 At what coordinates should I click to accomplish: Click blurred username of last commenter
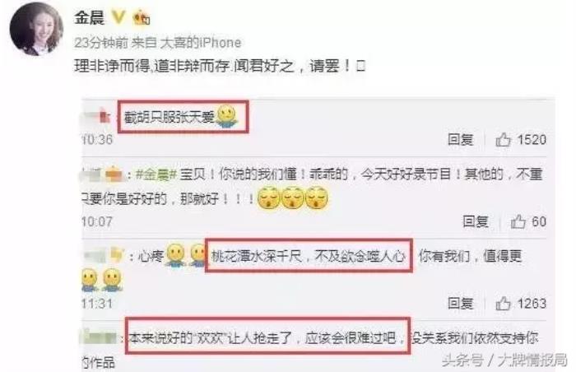(x=100, y=337)
